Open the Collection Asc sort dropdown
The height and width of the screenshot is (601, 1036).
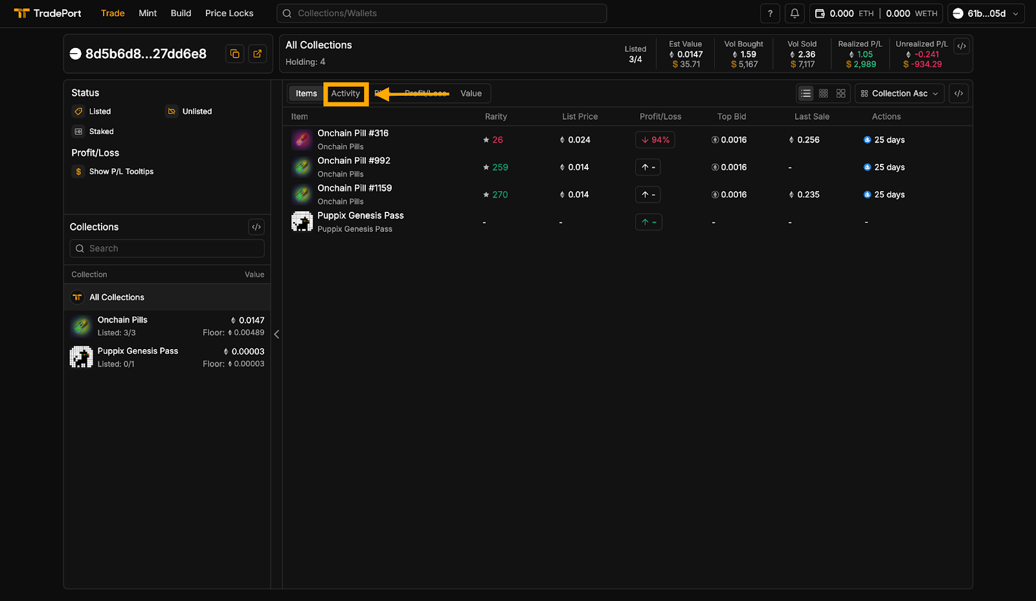(x=899, y=93)
